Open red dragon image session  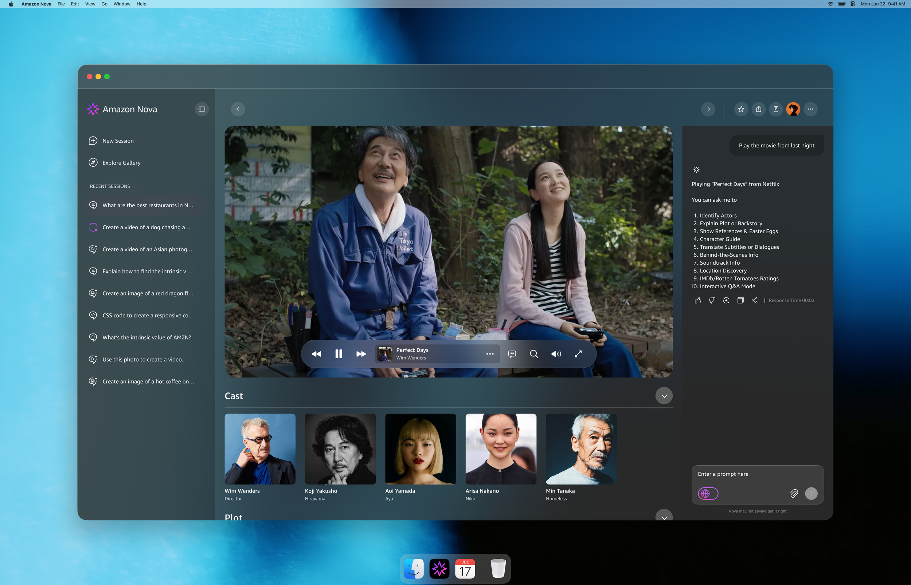tap(147, 294)
